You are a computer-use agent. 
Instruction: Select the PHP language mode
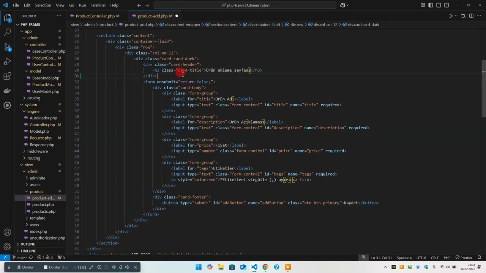[447, 258]
